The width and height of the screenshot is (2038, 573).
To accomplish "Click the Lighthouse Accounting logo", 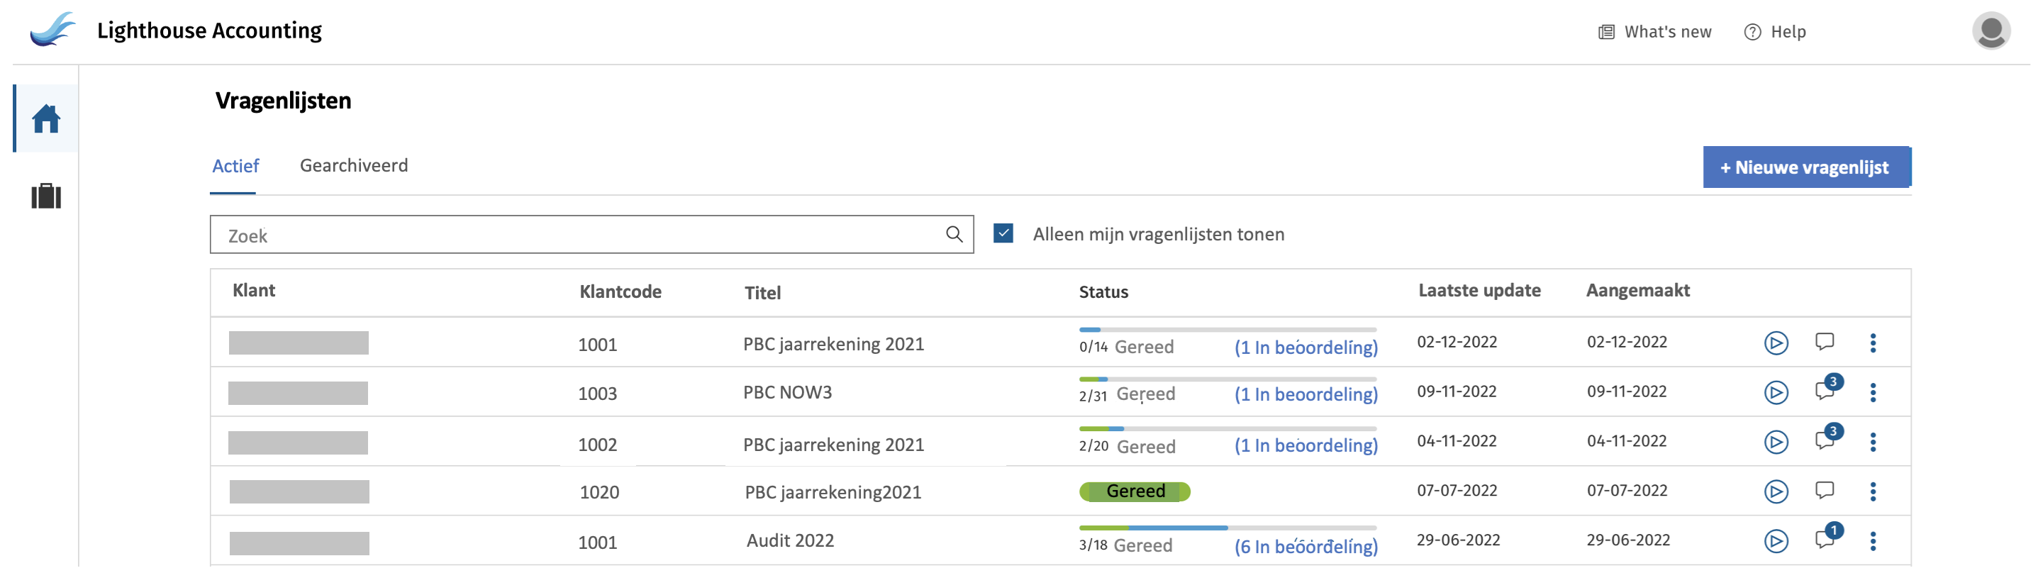I will tap(52, 30).
